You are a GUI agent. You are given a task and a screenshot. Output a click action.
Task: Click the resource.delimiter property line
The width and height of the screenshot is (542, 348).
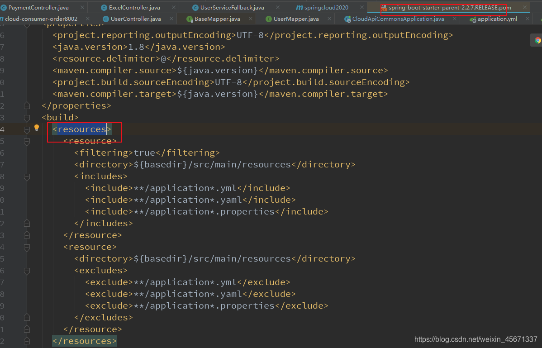tap(166, 58)
